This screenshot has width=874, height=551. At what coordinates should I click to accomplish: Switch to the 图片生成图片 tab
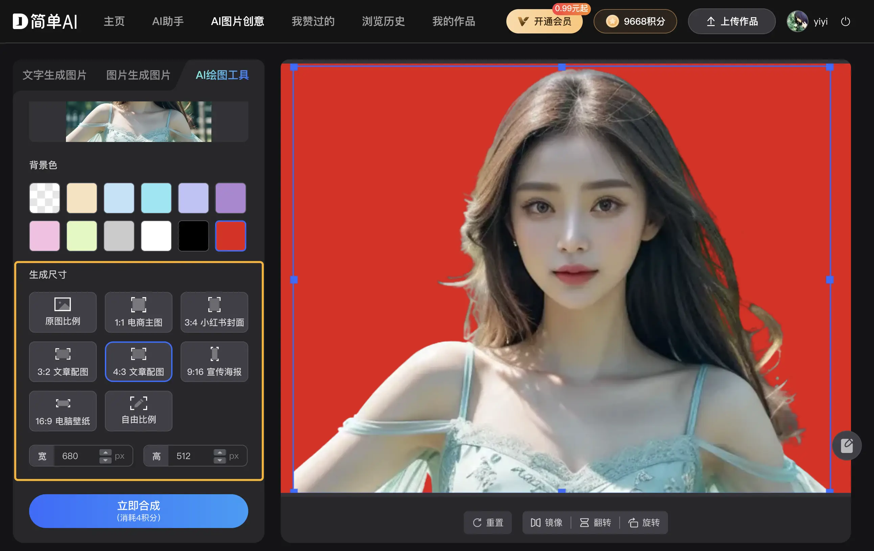138,75
